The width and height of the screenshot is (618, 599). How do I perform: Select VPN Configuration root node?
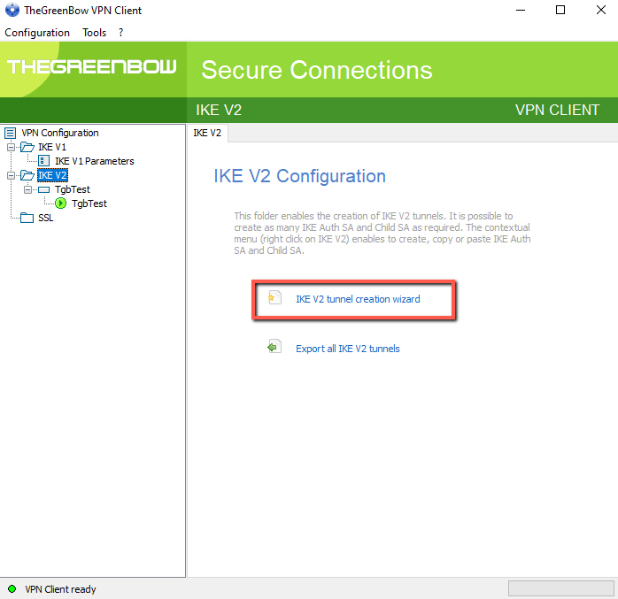60,133
